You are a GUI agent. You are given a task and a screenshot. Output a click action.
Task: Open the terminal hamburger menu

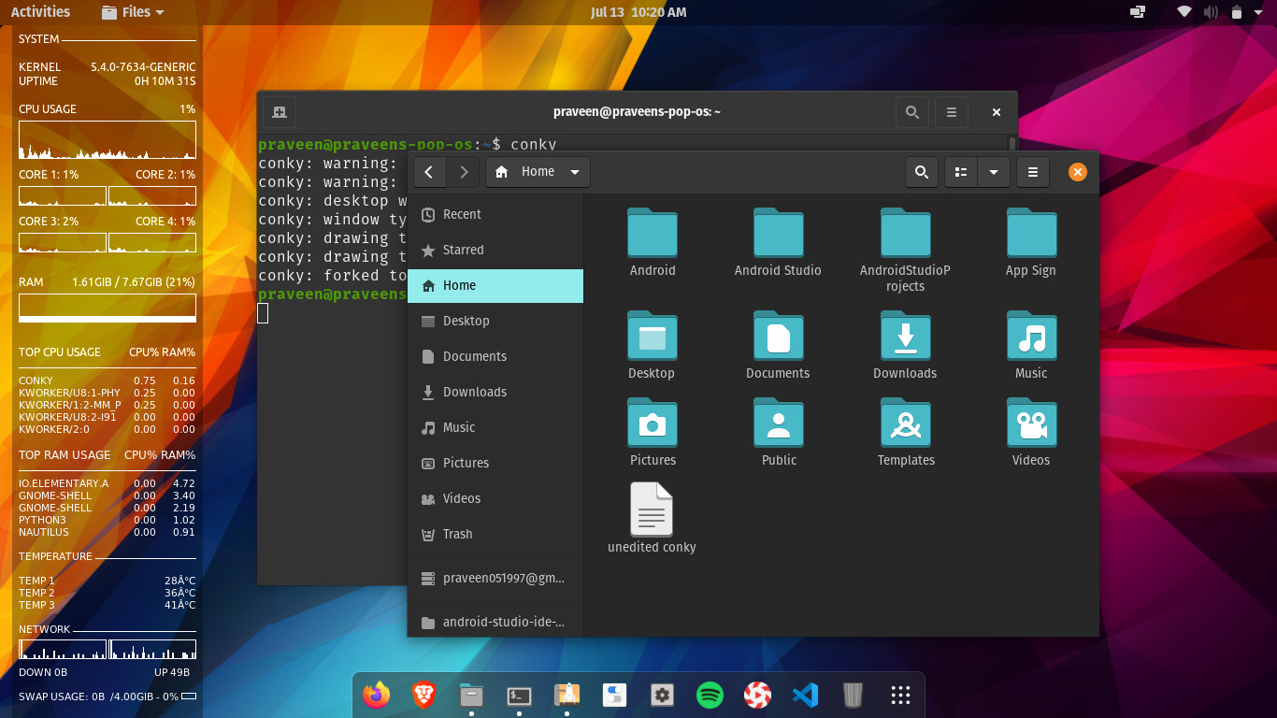coord(952,112)
